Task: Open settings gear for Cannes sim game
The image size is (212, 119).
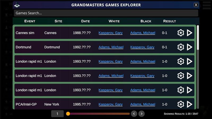Action: [180, 33]
